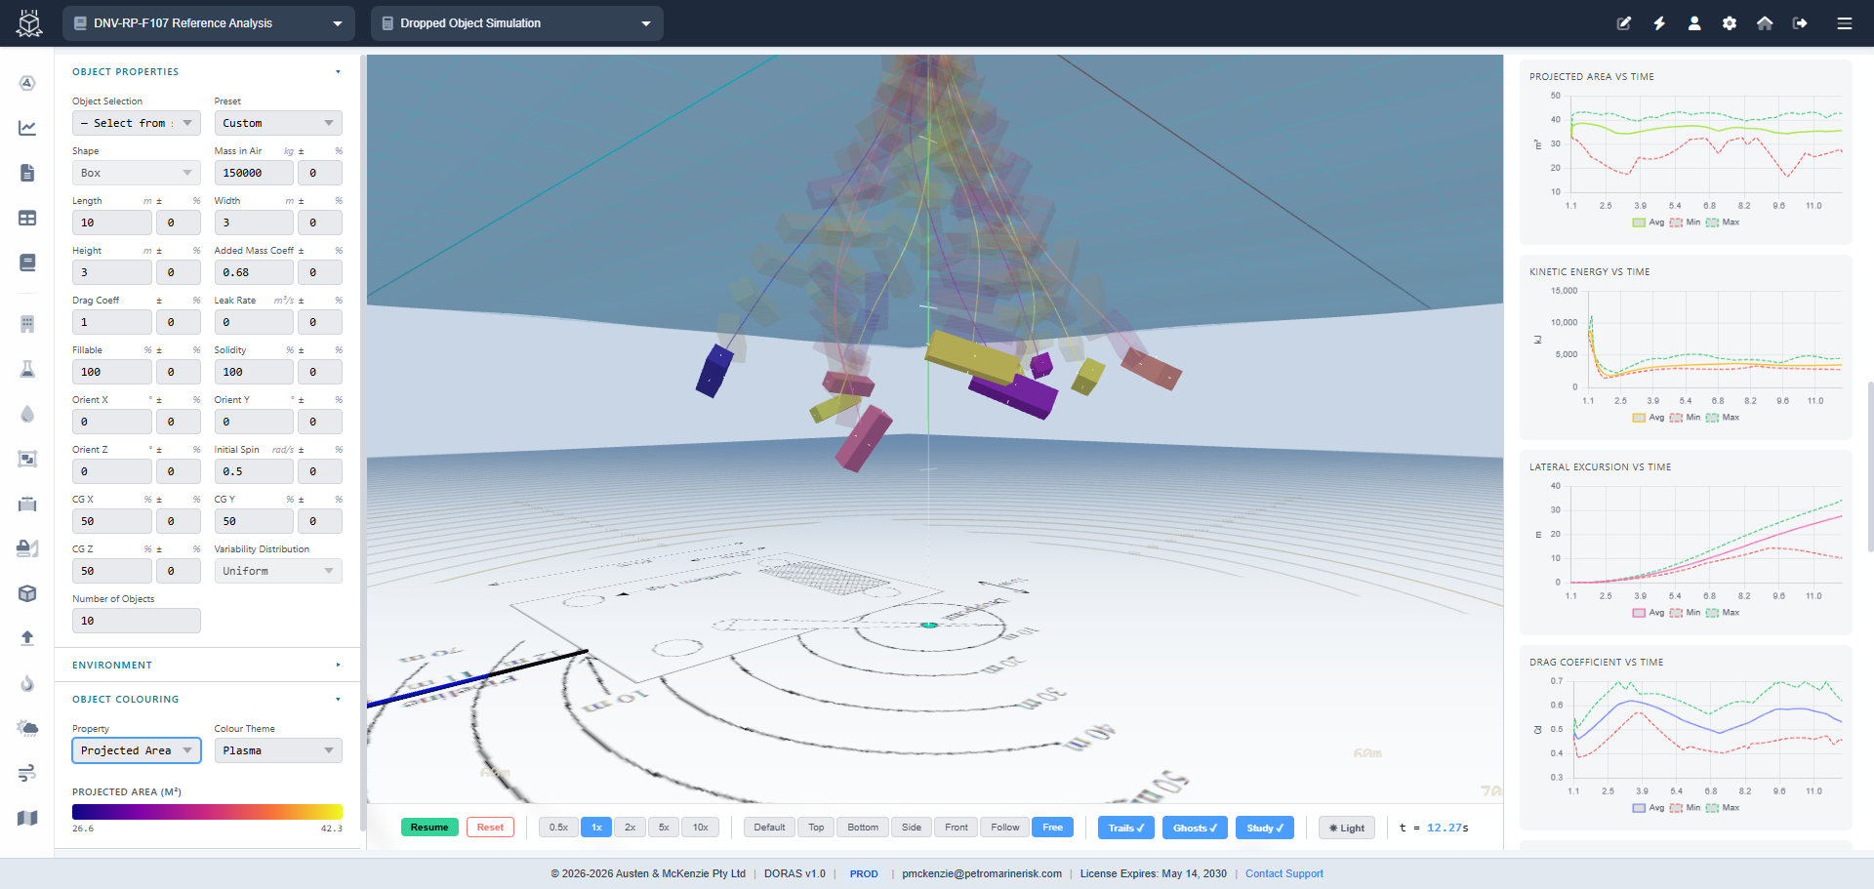Toggle the Light mode button

[1347, 828]
